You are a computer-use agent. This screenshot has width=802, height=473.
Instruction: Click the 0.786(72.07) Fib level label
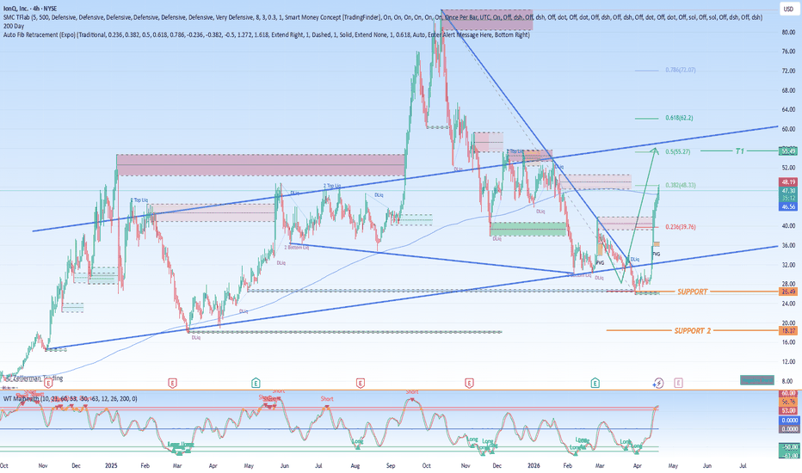point(681,70)
